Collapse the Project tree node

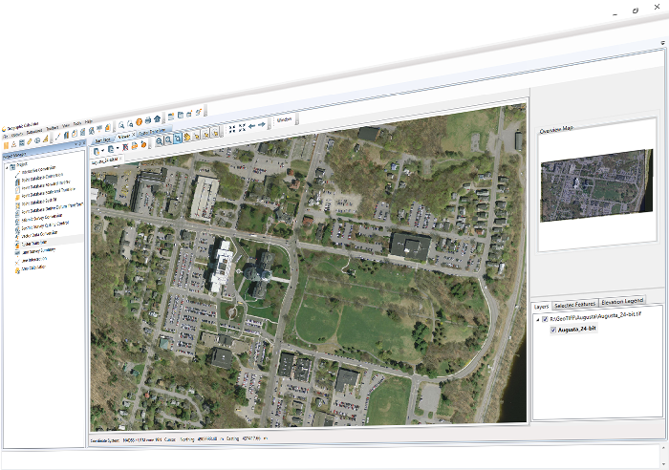[x=7, y=167]
